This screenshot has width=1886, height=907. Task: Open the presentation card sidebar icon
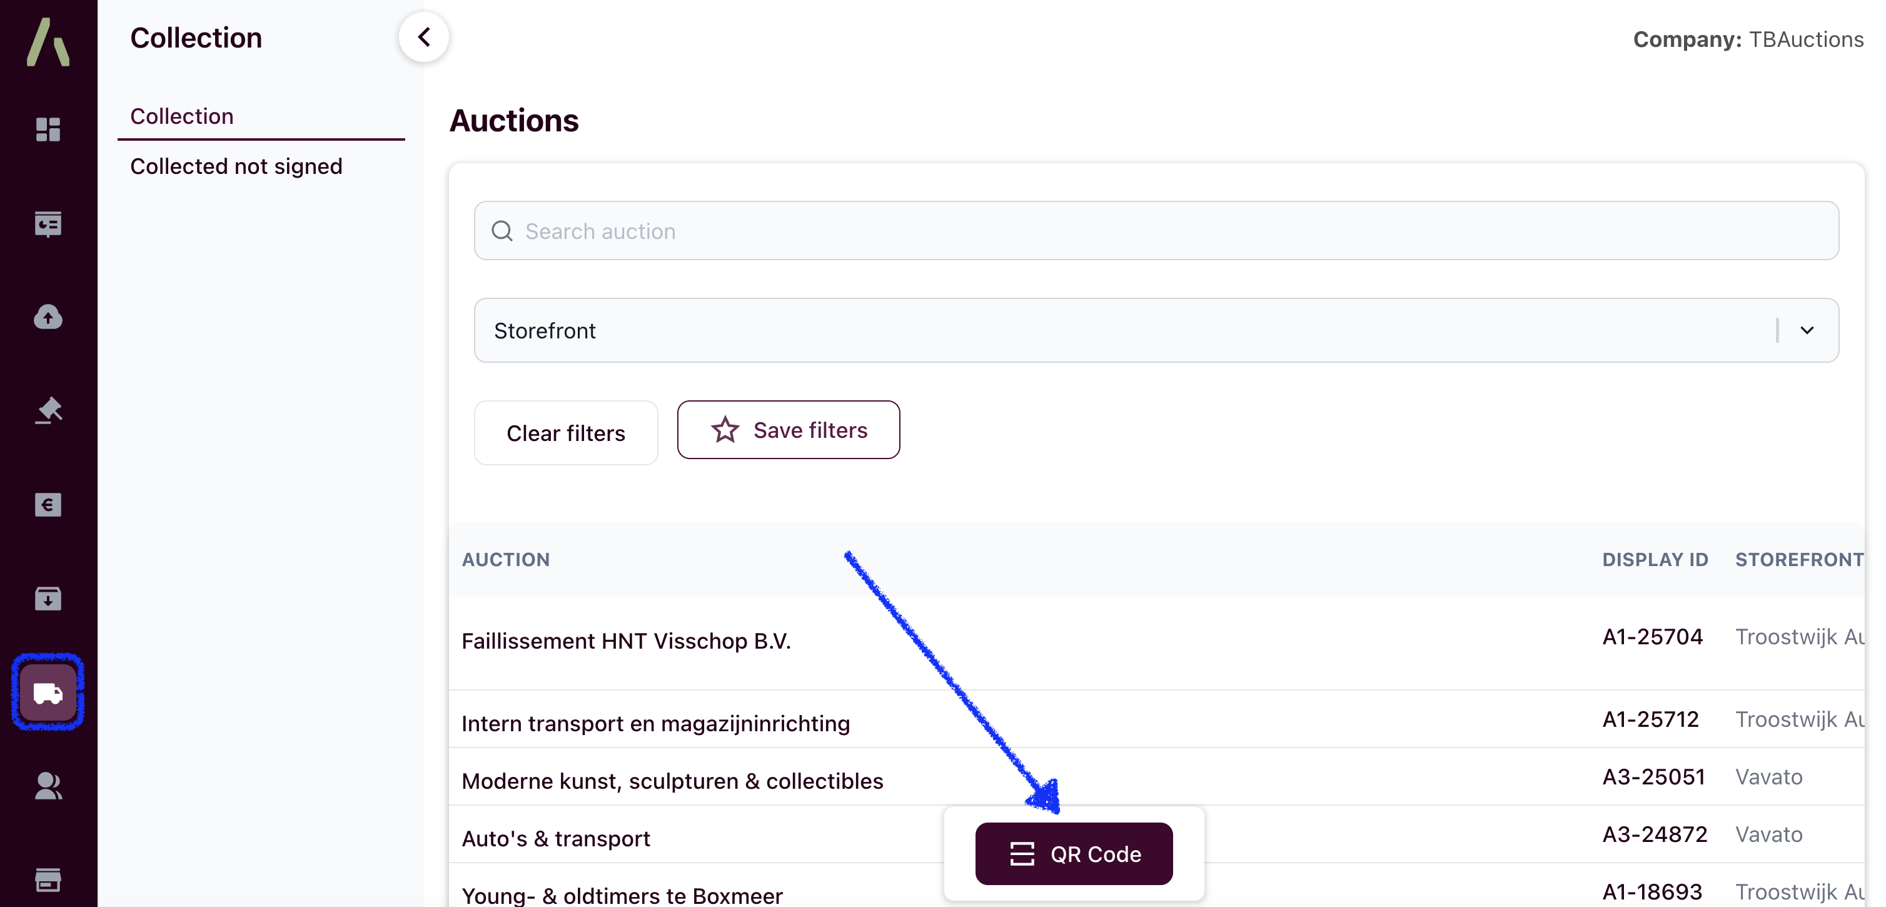(x=48, y=223)
